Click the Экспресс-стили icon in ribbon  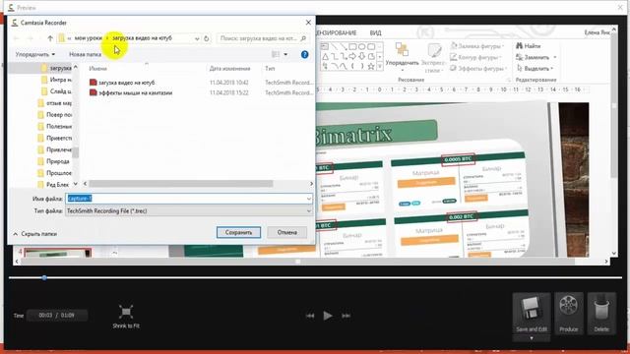(x=434, y=57)
